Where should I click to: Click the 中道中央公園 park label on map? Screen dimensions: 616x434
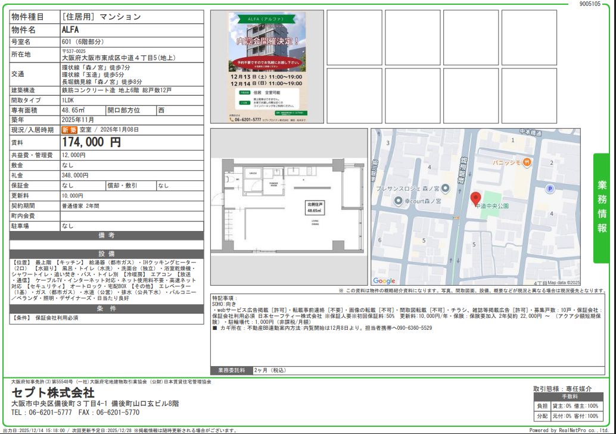pos(492,205)
